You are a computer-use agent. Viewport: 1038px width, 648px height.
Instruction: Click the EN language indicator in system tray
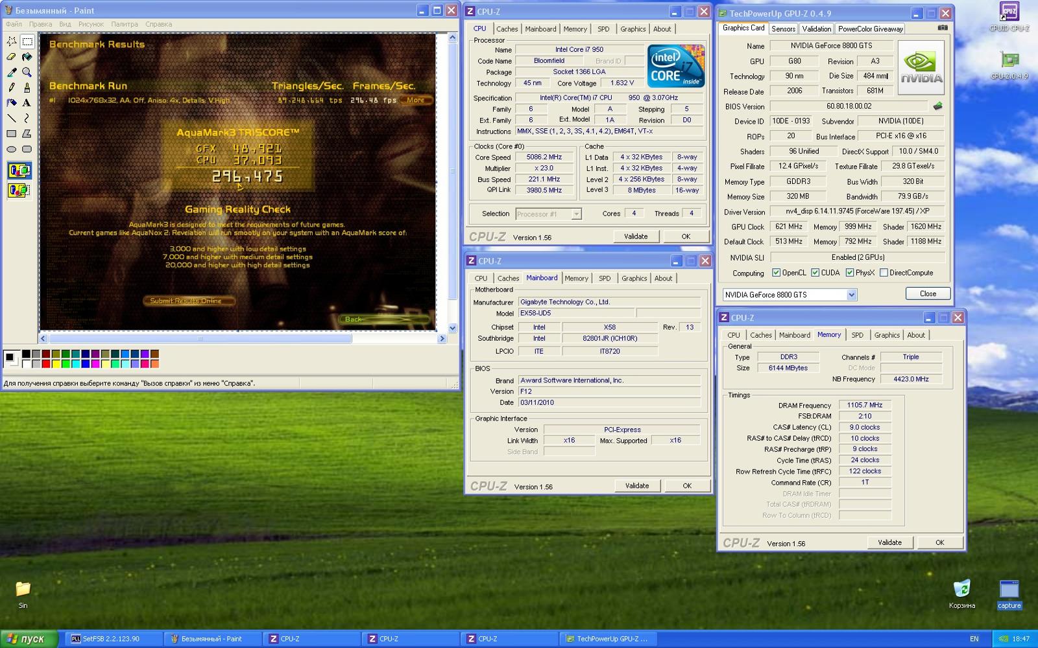[x=974, y=639]
